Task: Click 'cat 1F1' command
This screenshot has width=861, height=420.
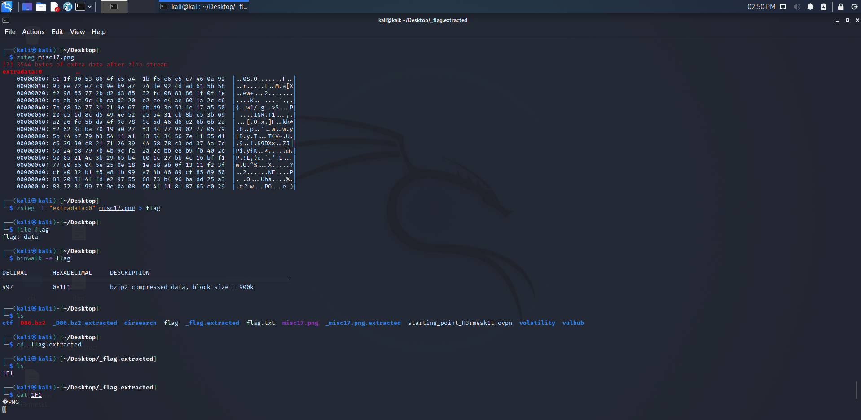Action: coord(29,395)
